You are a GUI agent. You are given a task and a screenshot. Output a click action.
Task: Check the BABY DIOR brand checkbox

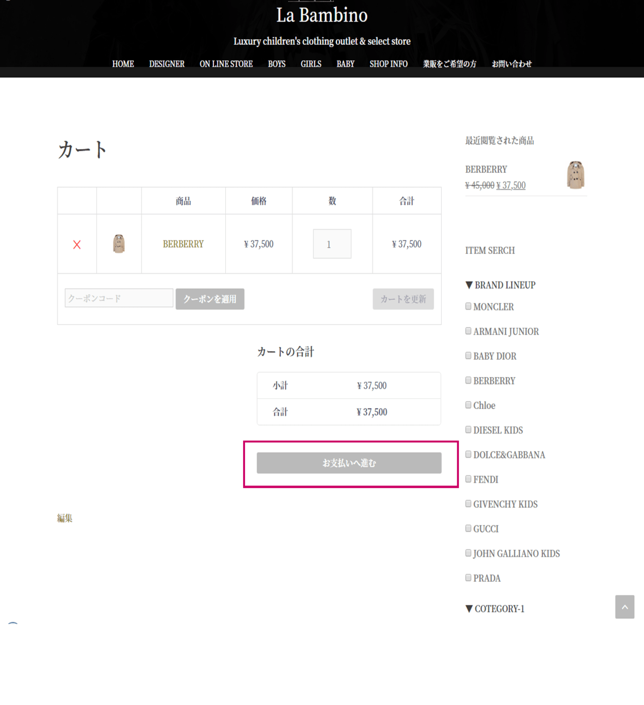468,356
